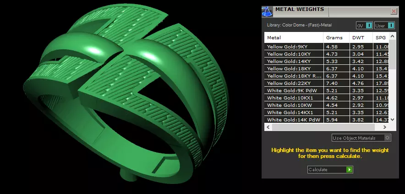The image size is (405, 194).
Task: Select the Yellow Gold:10KY row
Action: click(x=327, y=54)
